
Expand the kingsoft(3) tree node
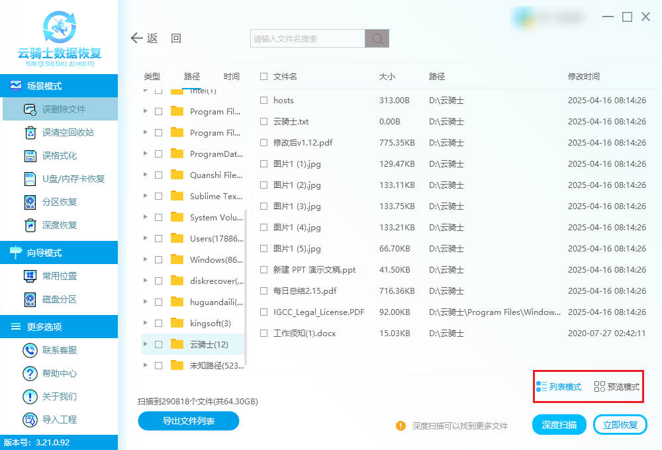[x=145, y=323]
